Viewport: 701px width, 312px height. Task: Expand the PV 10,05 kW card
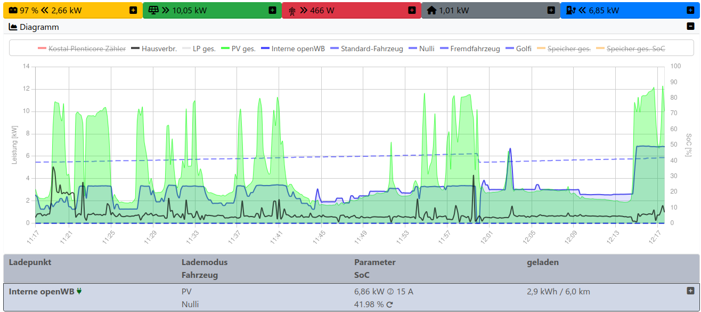click(272, 10)
